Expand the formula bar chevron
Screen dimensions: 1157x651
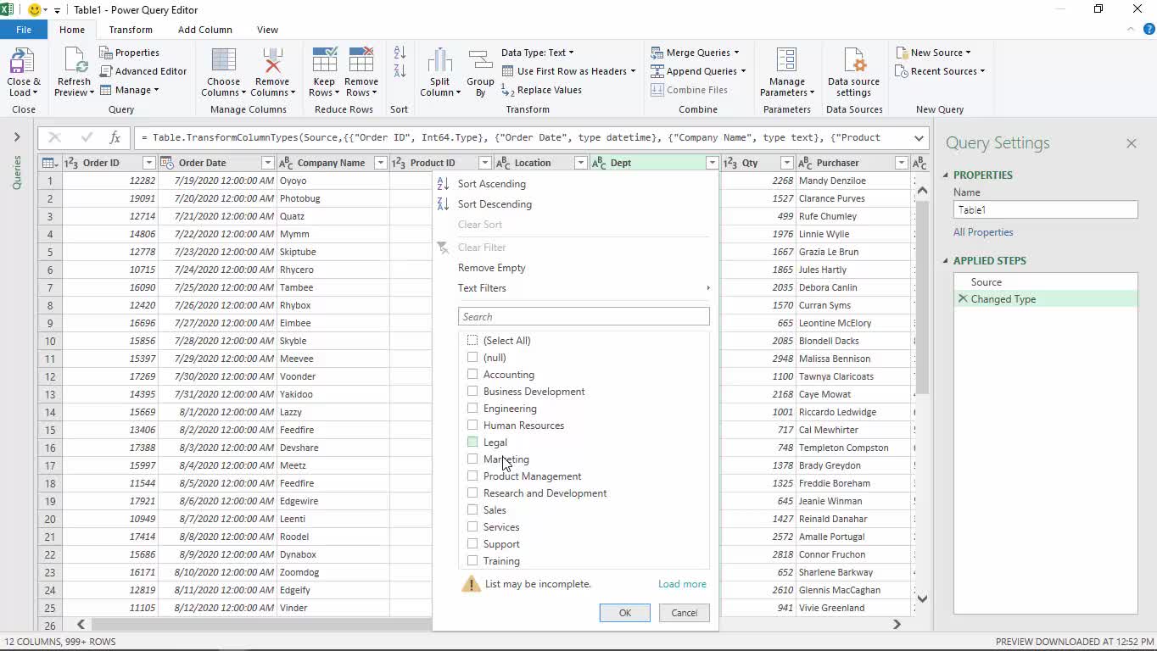919,138
